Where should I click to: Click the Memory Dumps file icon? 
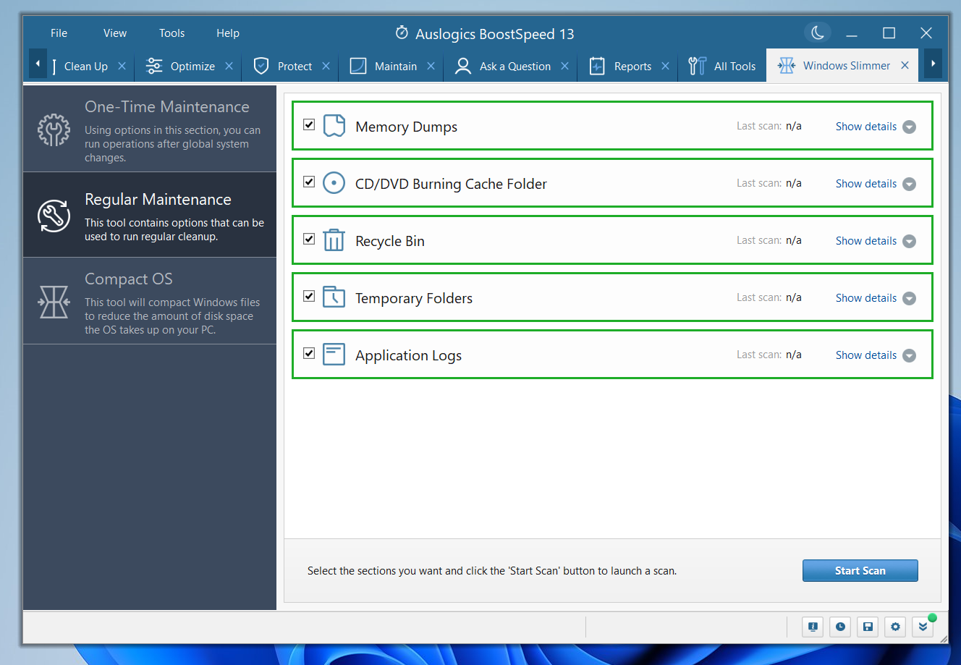point(334,126)
